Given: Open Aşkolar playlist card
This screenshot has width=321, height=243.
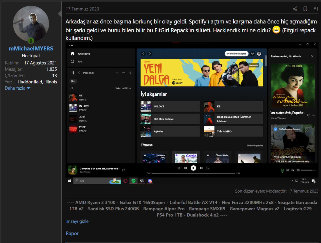Looking at the screenshot, I should (x=170, y=131).
